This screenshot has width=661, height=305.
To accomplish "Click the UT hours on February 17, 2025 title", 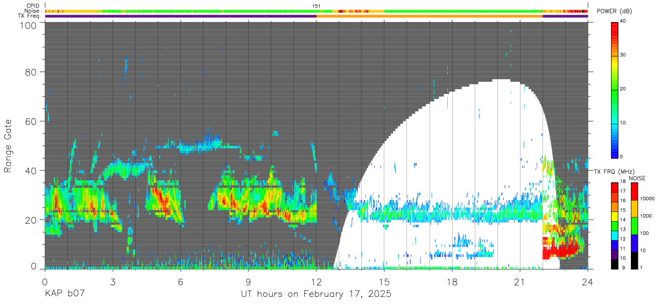I will pos(316,294).
